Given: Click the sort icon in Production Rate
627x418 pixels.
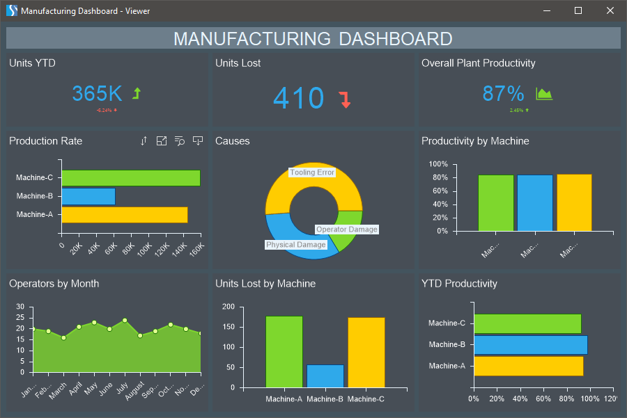Looking at the screenshot, I should (x=144, y=141).
